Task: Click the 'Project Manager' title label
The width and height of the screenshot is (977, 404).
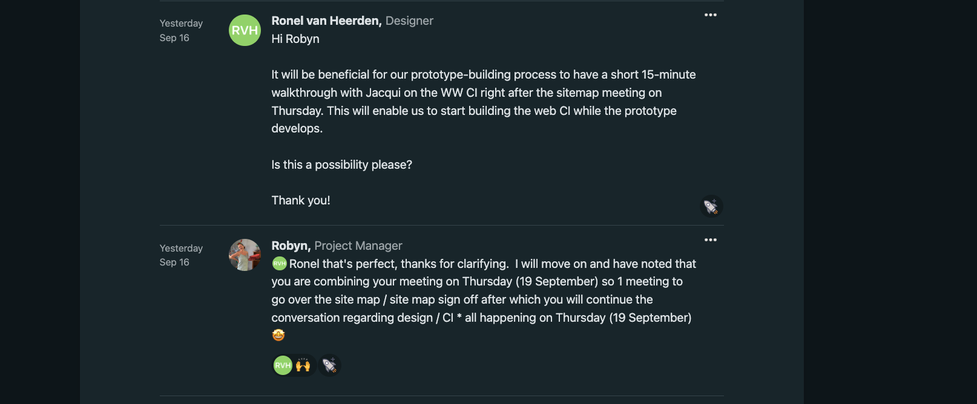Action: point(358,246)
